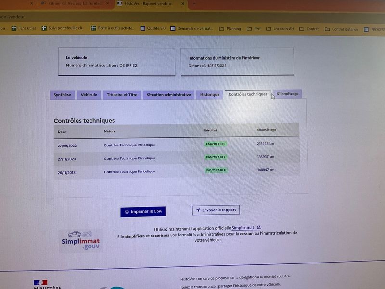Open the Perf bookmark folder
Image resolution: width=385 pixels, height=289 pixels.
click(x=254, y=29)
